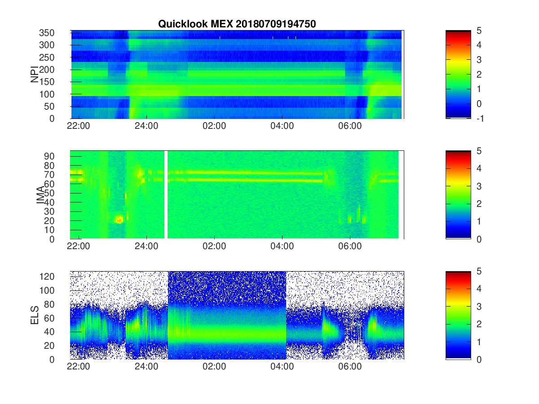This screenshot has height=404, width=539.
Task: Click the 22:00 tick label under IMA panel
Action: (x=79, y=246)
